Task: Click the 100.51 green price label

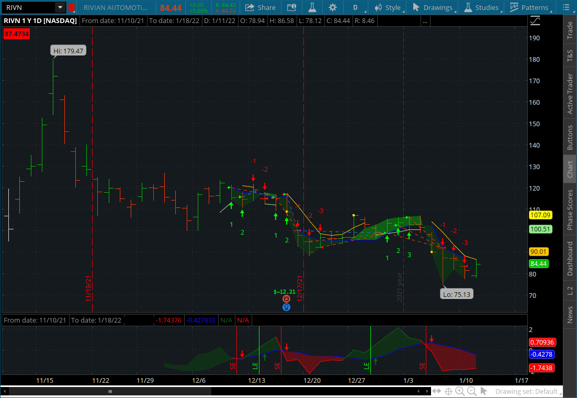Action: pos(540,229)
